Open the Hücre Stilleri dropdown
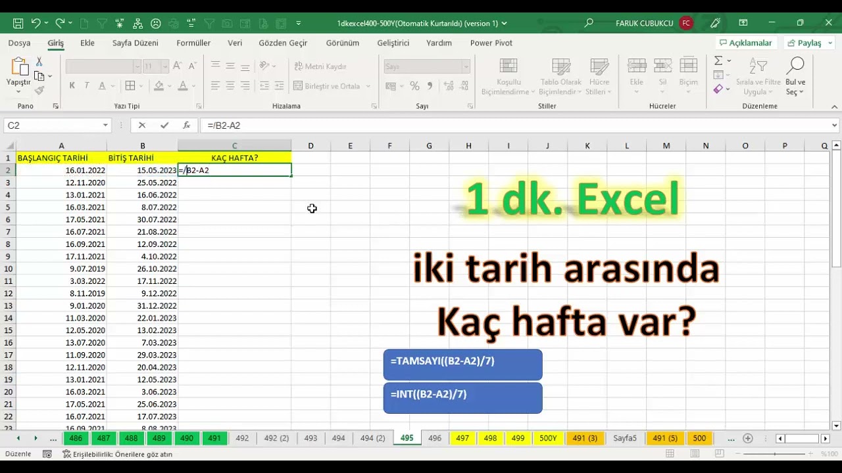The image size is (842, 473). click(599, 77)
